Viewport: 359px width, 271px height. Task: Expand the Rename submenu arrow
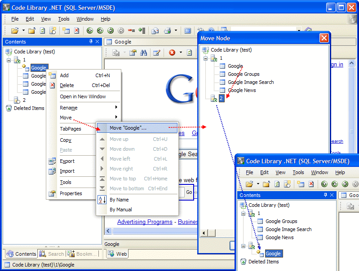point(116,107)
